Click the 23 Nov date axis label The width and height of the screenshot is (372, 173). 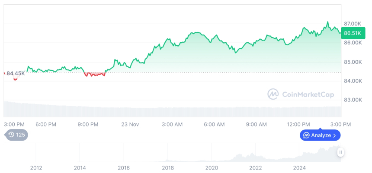(x=130, y=124)
